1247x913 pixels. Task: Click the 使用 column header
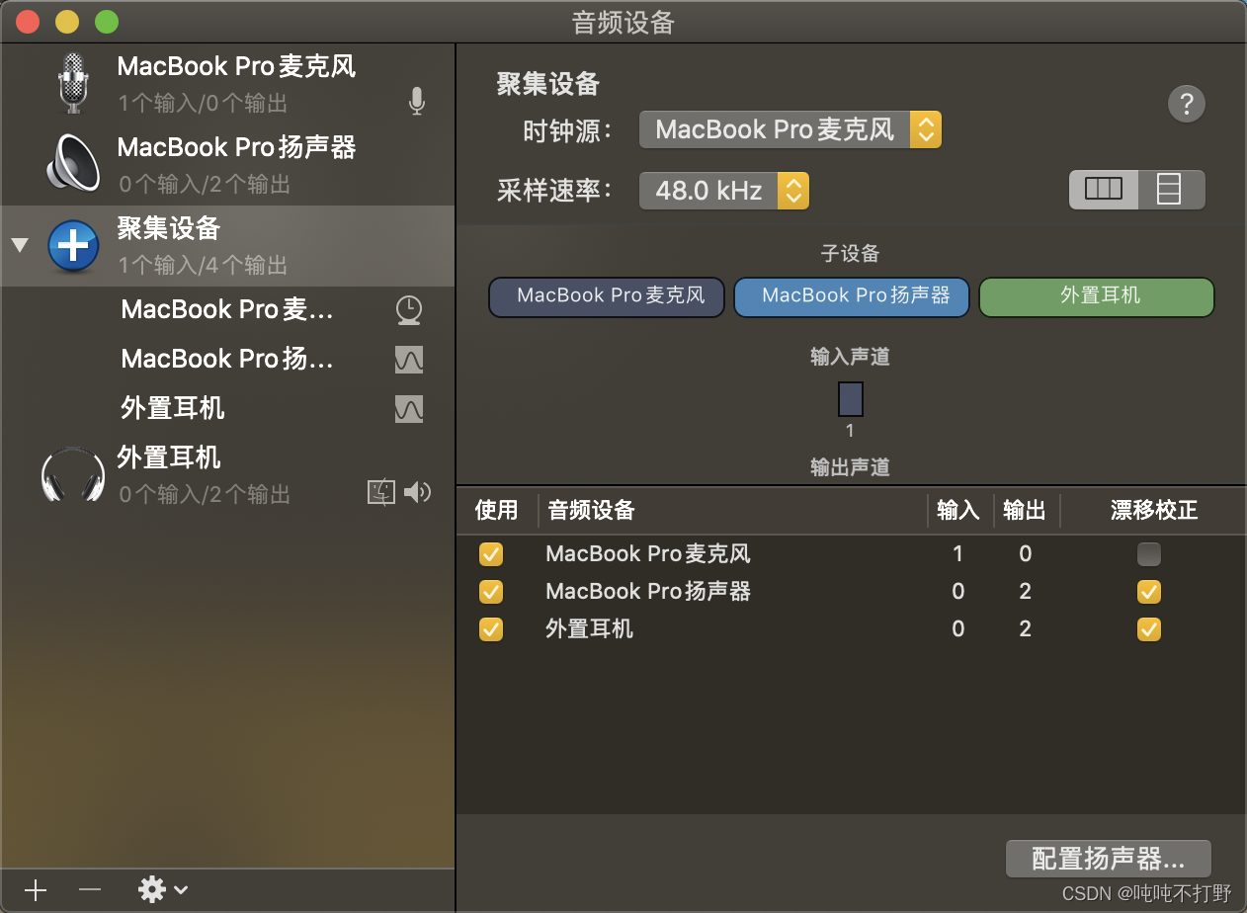coord(496,510)
